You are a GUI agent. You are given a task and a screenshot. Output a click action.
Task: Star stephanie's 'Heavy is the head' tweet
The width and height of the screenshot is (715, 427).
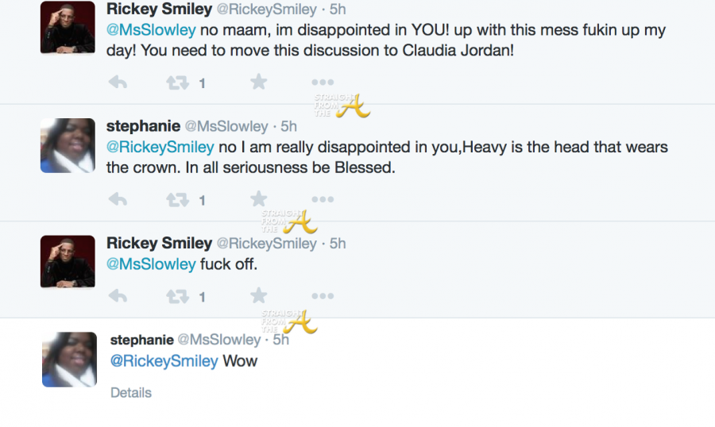(258, 199)
